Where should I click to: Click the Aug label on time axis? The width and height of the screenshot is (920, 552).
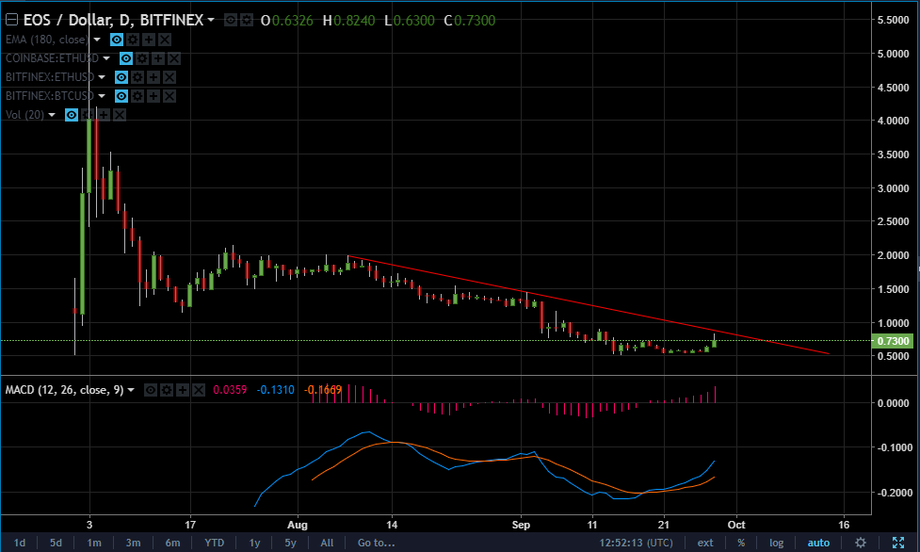pos(298,525)
